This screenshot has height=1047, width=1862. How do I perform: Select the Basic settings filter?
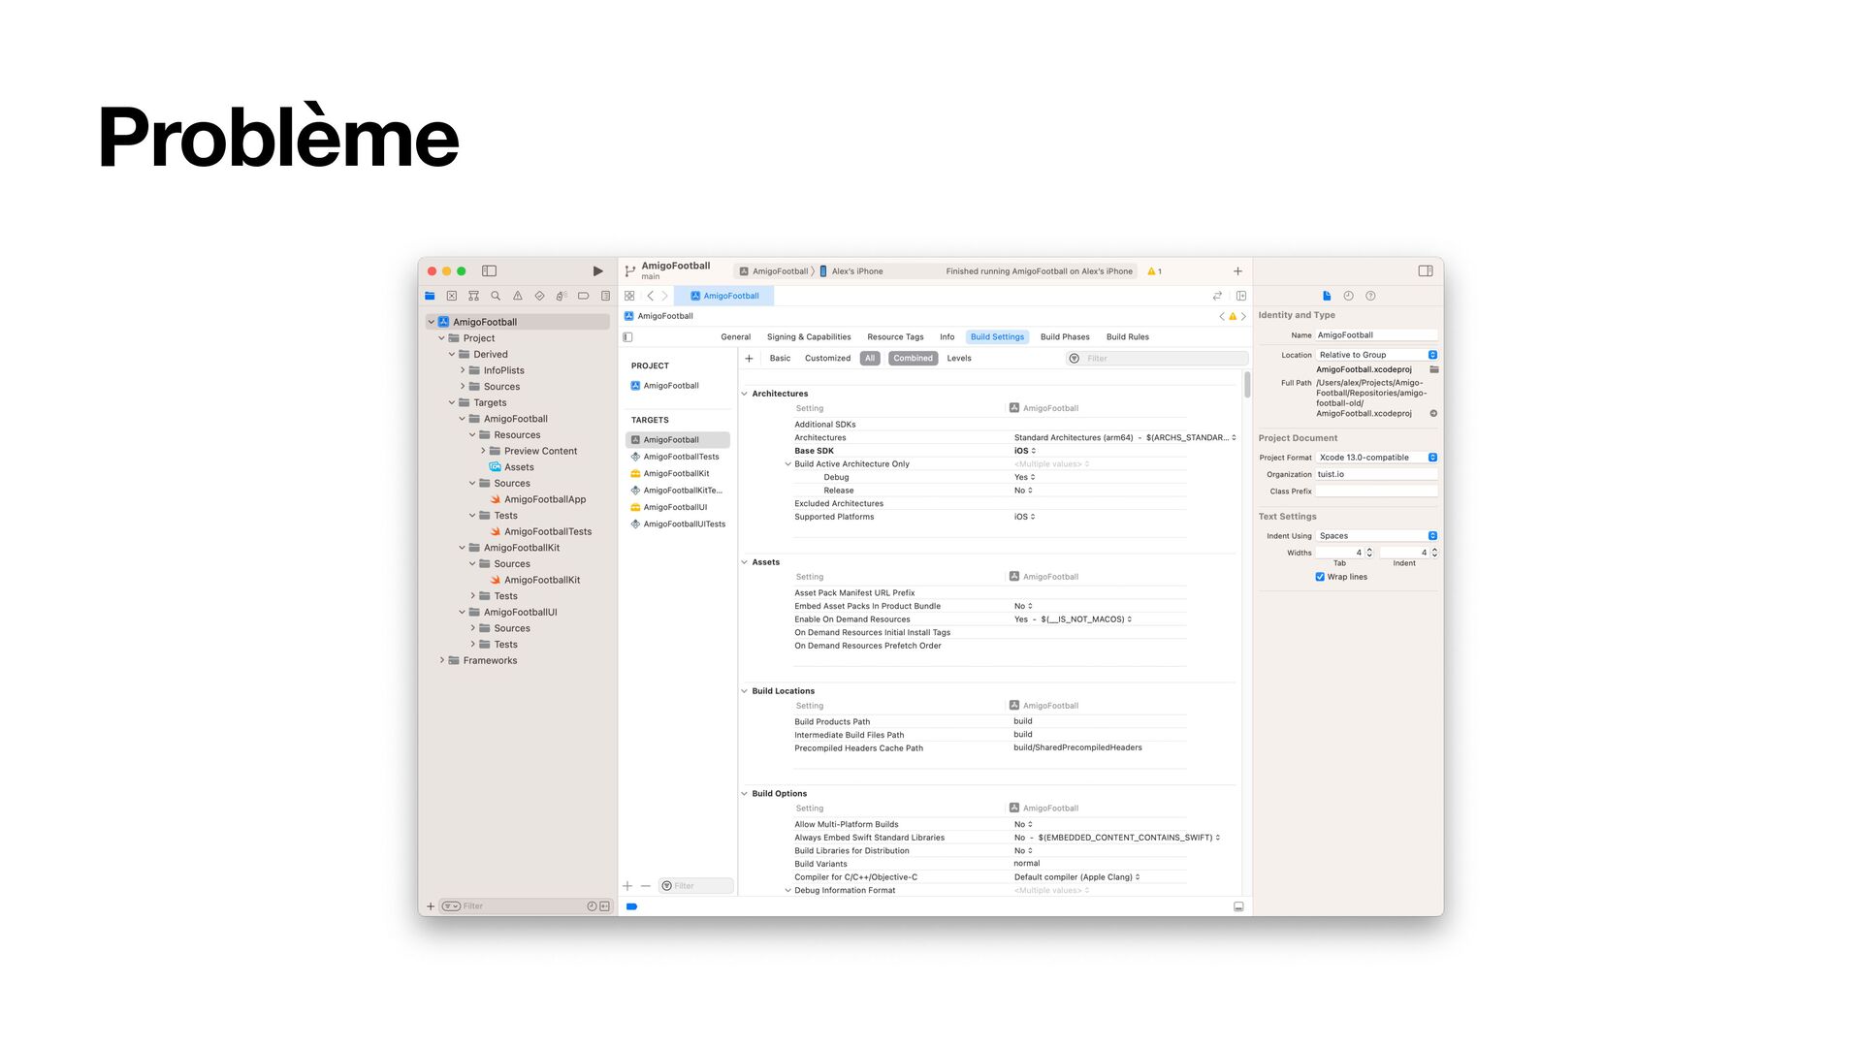[x=780, y=359]
